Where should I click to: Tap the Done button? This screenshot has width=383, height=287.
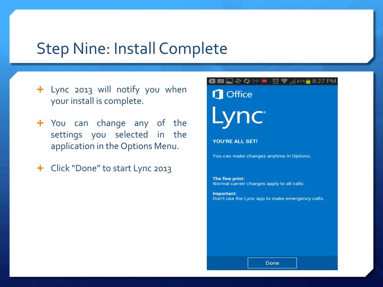point(272,263)
